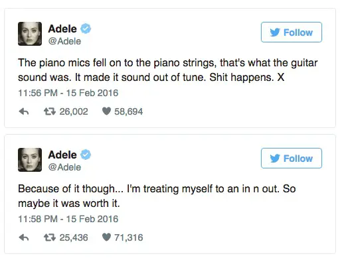Screen dimensions: 342x260
Task: Open the 11:56 PM - 15 Feb 2016 timestamp
Action: pos(68,93)
